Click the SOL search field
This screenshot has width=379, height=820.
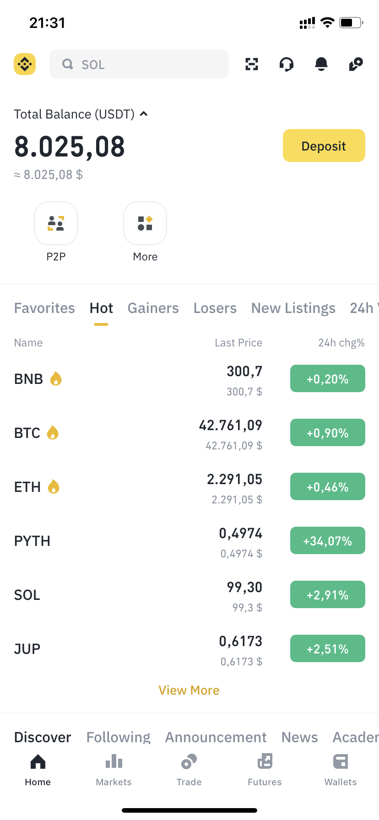coord(139,64)
